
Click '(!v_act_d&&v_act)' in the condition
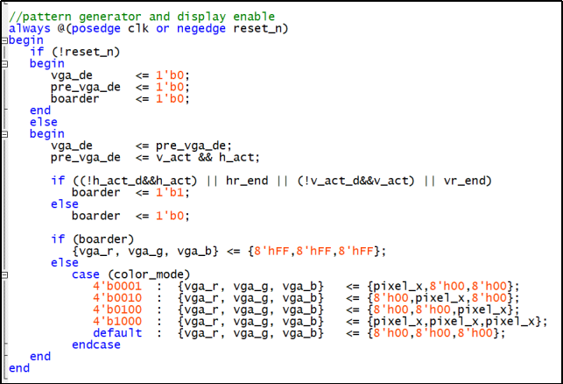click(x=355, y=181)
